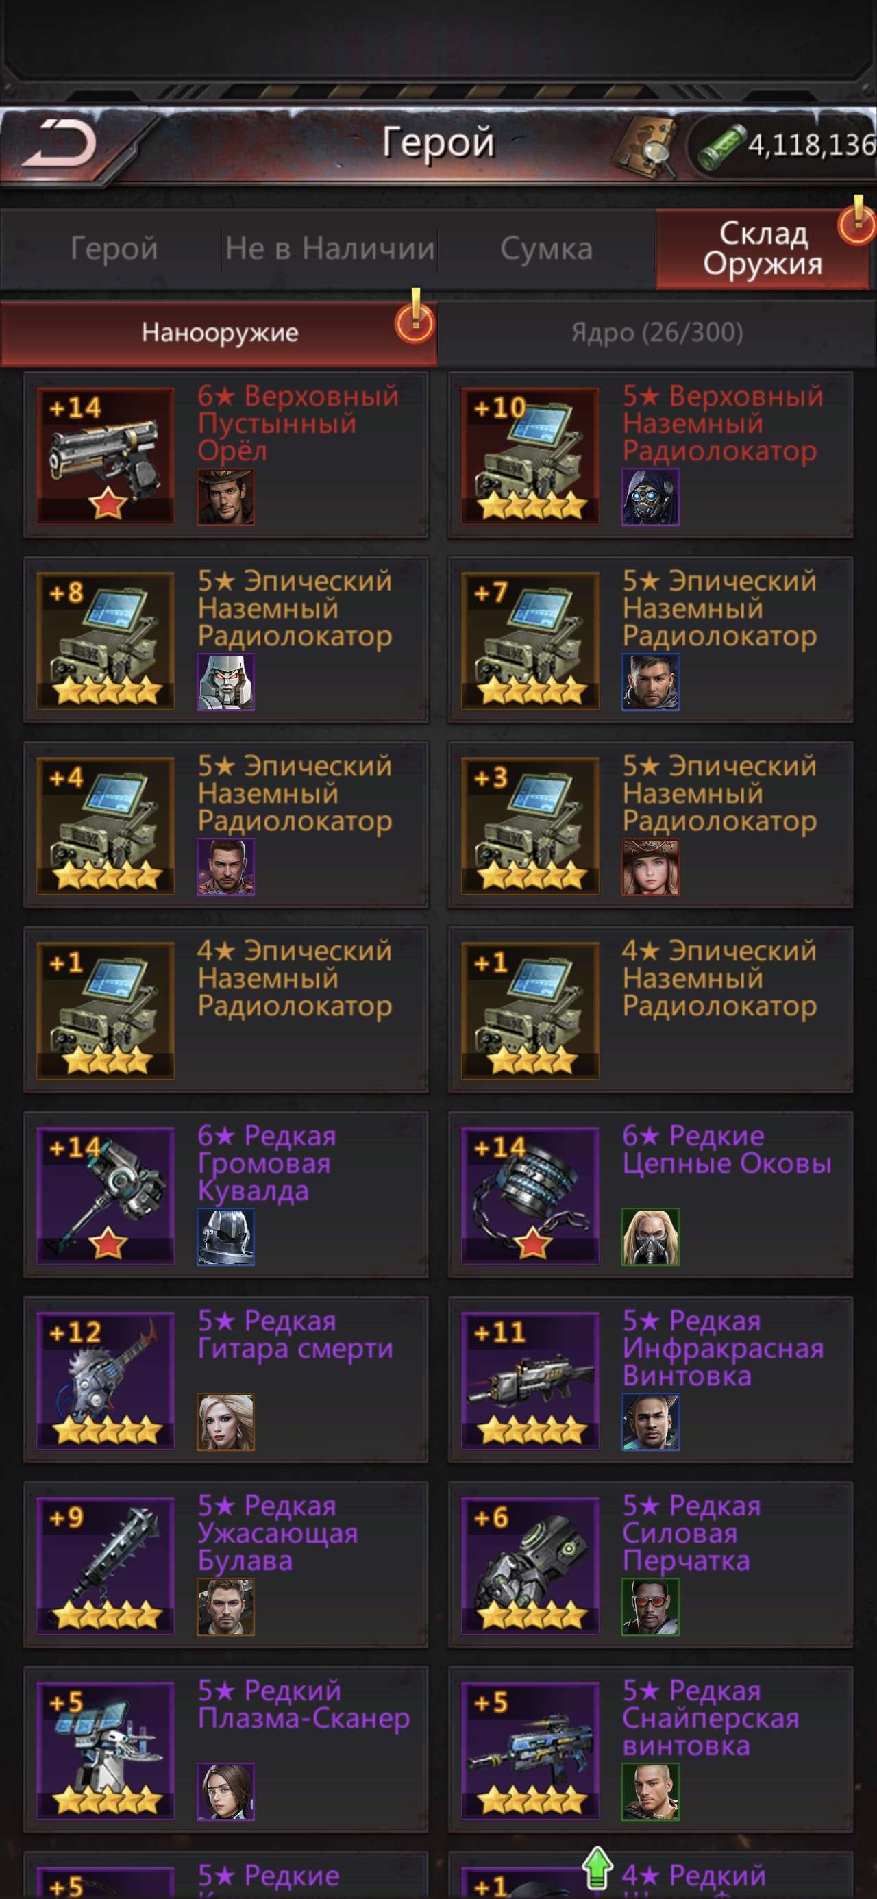Viewport: 877px width, 1899px height.
Task: Tap robot hero portrait on +8 Радиолокатор
Action: (225, 682)
